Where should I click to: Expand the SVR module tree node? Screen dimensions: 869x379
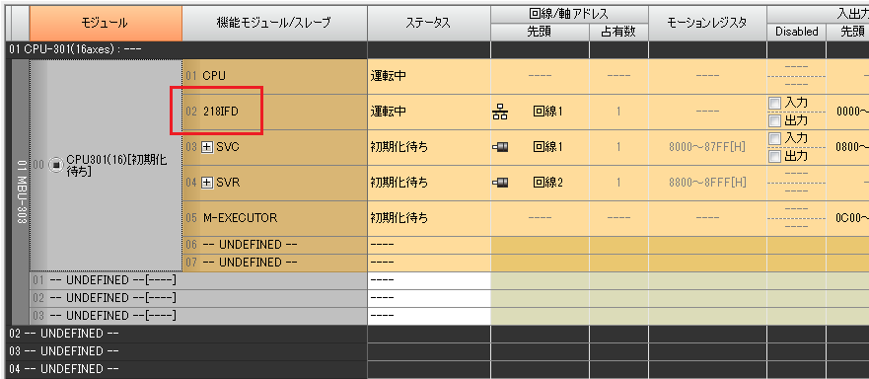pos(207,183)
